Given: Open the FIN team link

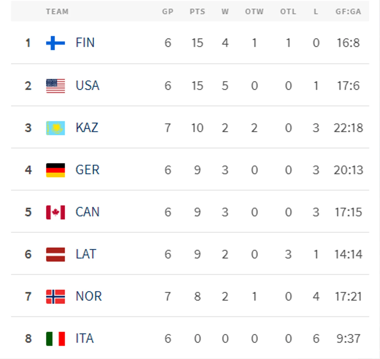Looking at the screenshot, I should tap(85, 43).
